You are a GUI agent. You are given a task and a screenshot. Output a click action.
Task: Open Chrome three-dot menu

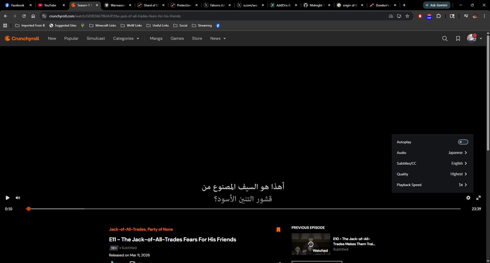coord(484,16)
